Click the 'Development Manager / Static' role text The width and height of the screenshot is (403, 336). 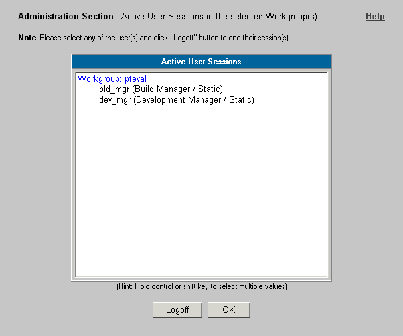coord(194,100)
